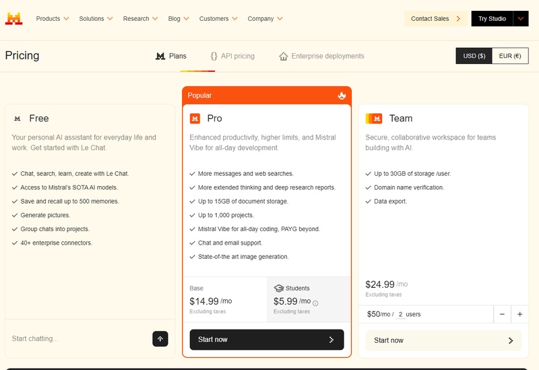The width and height of the screenshot is (539, 370).
Task: Click Start now under the Pro plan
Action: [266, 340]
